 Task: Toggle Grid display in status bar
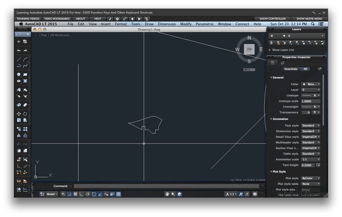75,194
